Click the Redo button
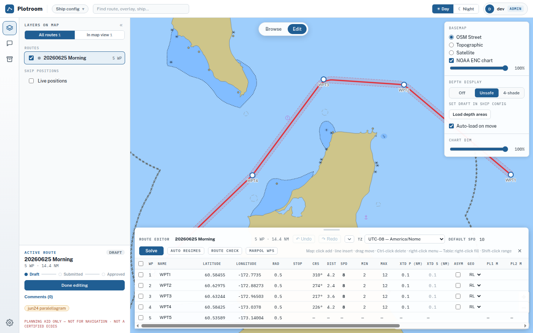Viewport: 533px width, 333px height. [x=330, y=239]
